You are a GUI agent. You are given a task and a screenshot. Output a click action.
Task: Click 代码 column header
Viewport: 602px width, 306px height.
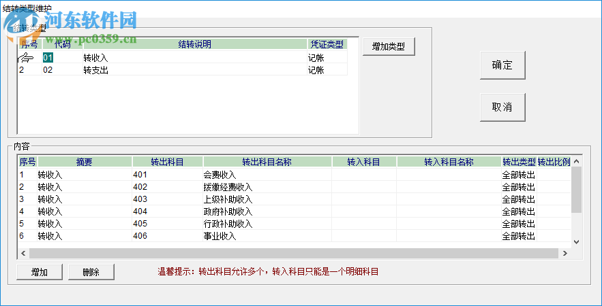pos(62,44)
